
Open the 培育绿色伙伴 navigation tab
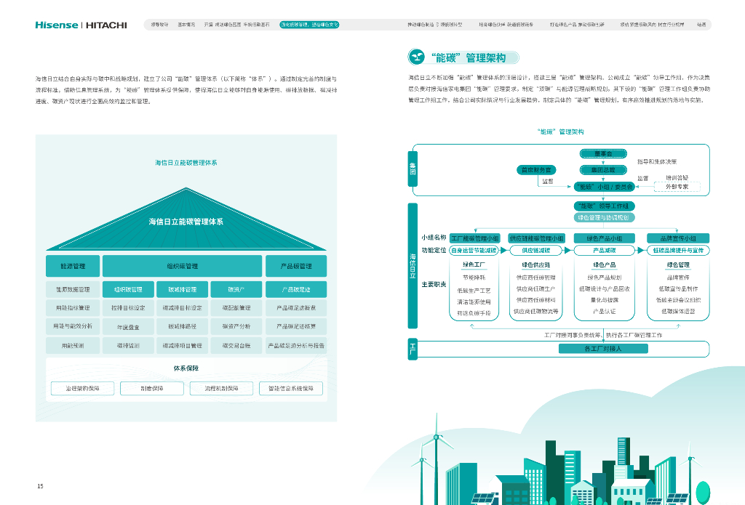[506, 25]
